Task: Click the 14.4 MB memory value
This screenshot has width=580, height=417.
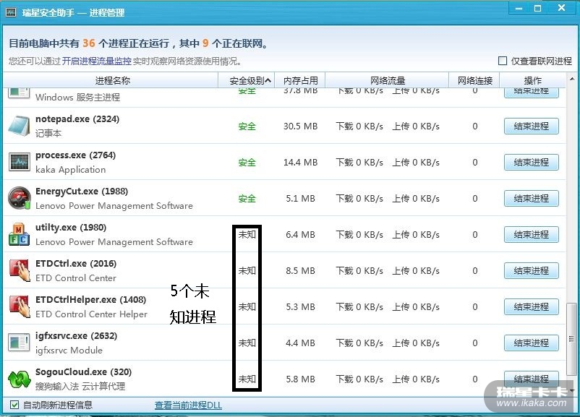Action: tap(300, 163)
